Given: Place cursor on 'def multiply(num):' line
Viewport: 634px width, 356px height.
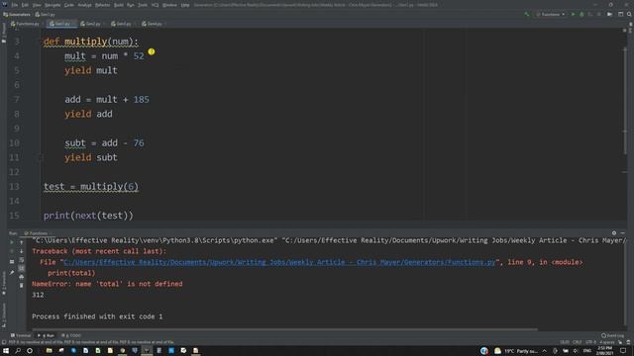Looking at the screenshot, I should point(91,42).
